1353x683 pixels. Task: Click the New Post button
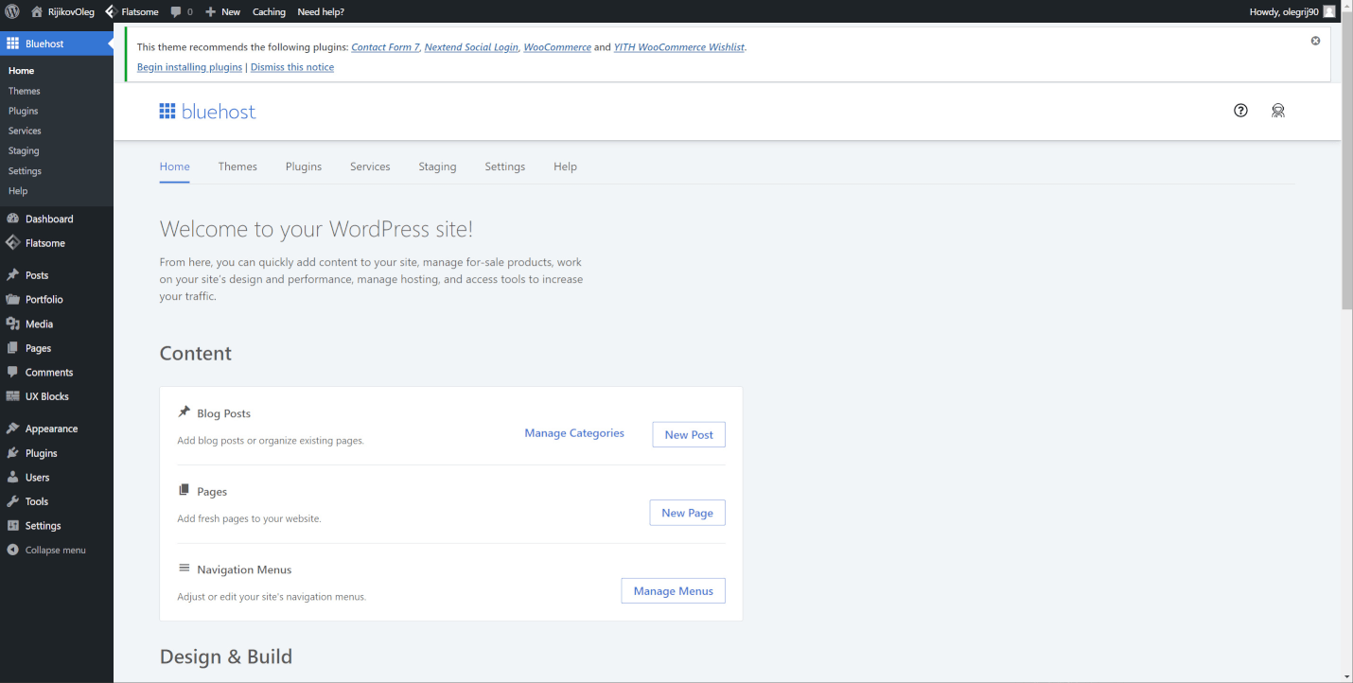(x=689, y=434)
